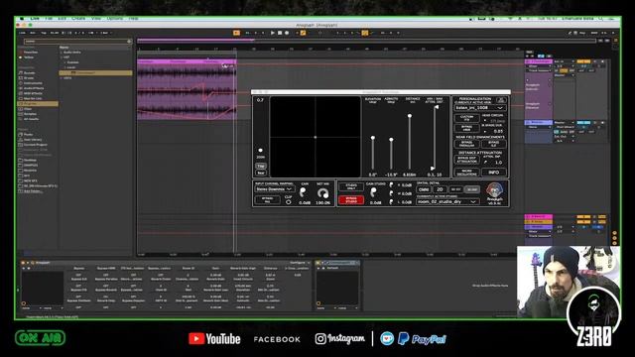
Task: Click the center source dot in XY pad
Action: [316, 137]
